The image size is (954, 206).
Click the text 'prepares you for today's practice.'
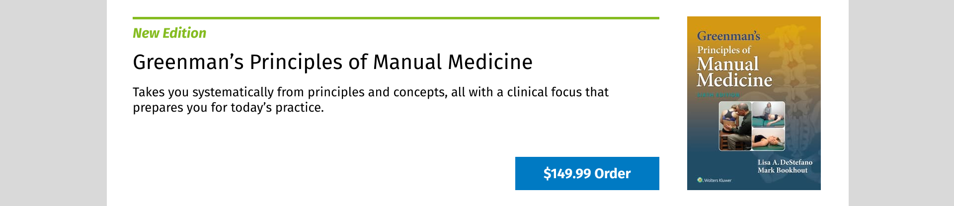tap(228, 108)
